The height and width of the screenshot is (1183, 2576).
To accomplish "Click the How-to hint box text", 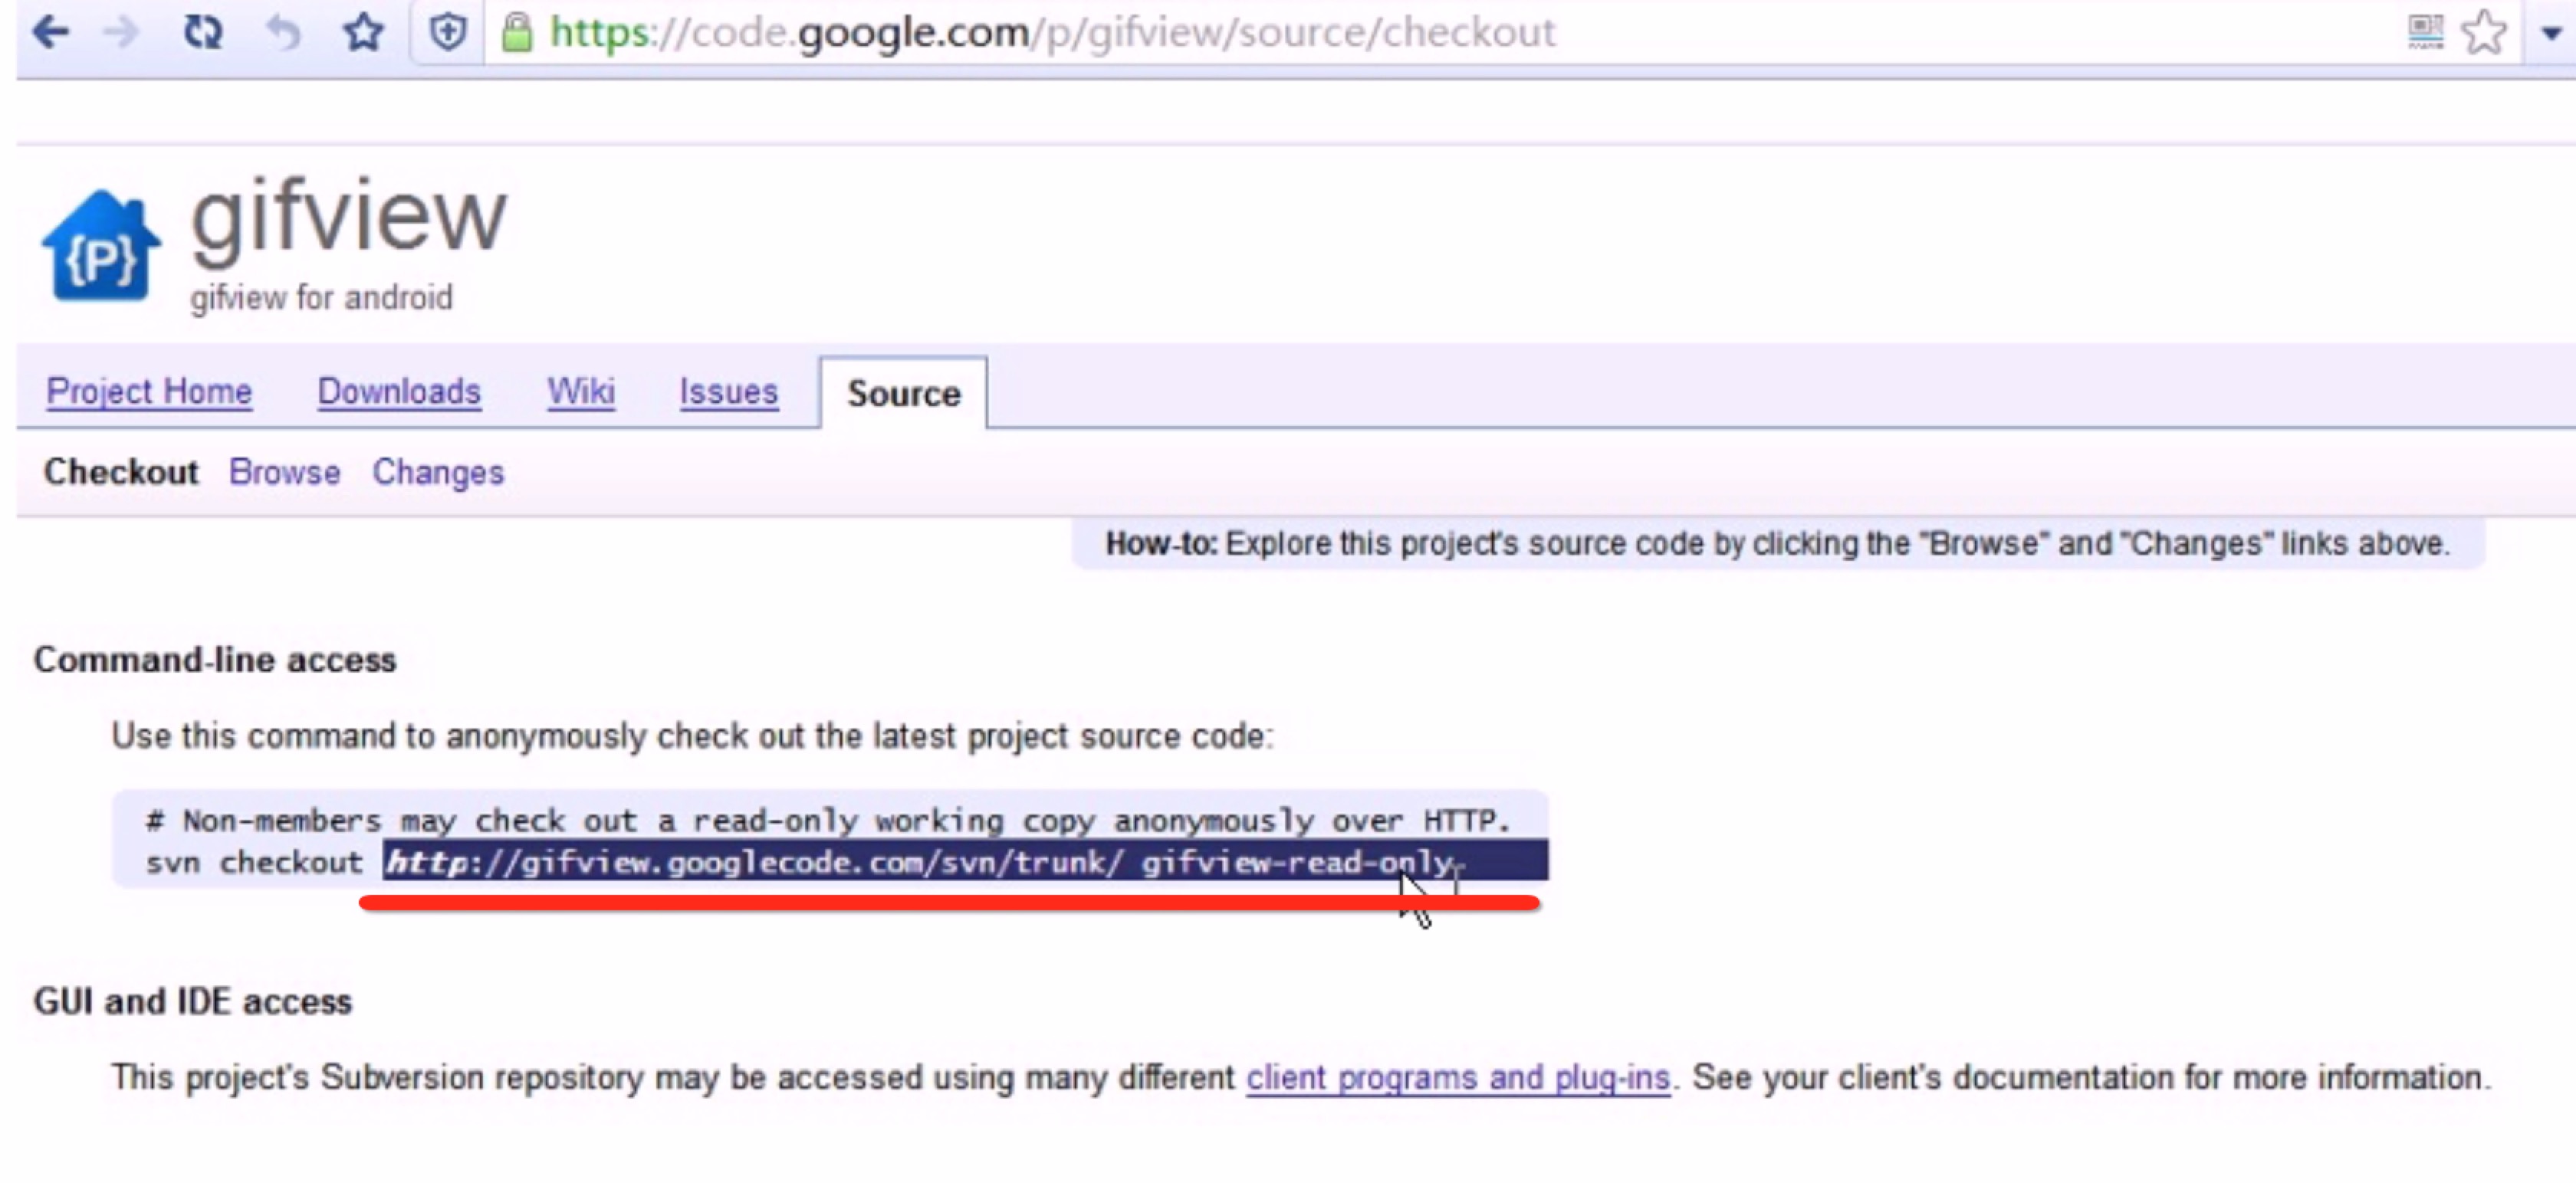I will coord(1778,545).
